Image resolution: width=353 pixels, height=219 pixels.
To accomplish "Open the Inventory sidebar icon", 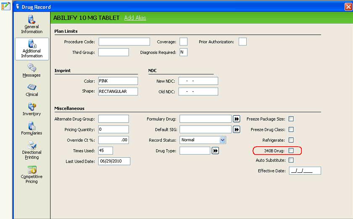I will [x=32, y=106].
